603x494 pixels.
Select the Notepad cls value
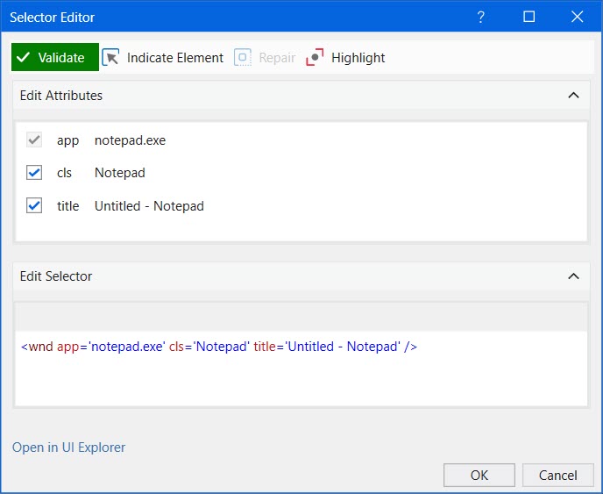pyautogui.click(x=120, y=173)
